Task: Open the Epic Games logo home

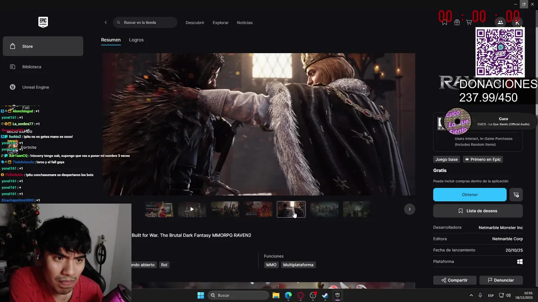Action: (x=43, y=22)
